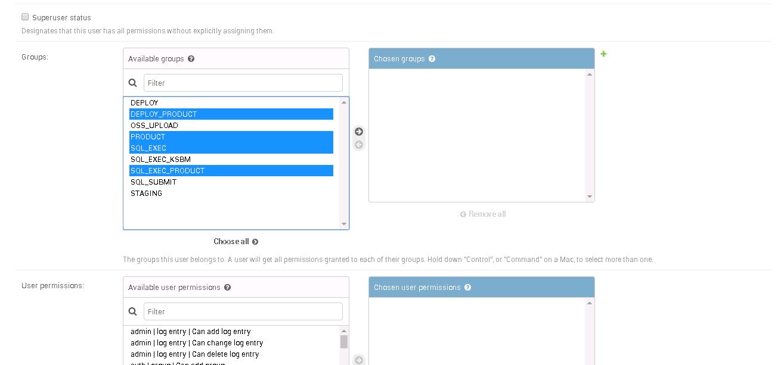
Task: Click chosen groups scrollbar down arrow
Action: [x=590, y=196]
